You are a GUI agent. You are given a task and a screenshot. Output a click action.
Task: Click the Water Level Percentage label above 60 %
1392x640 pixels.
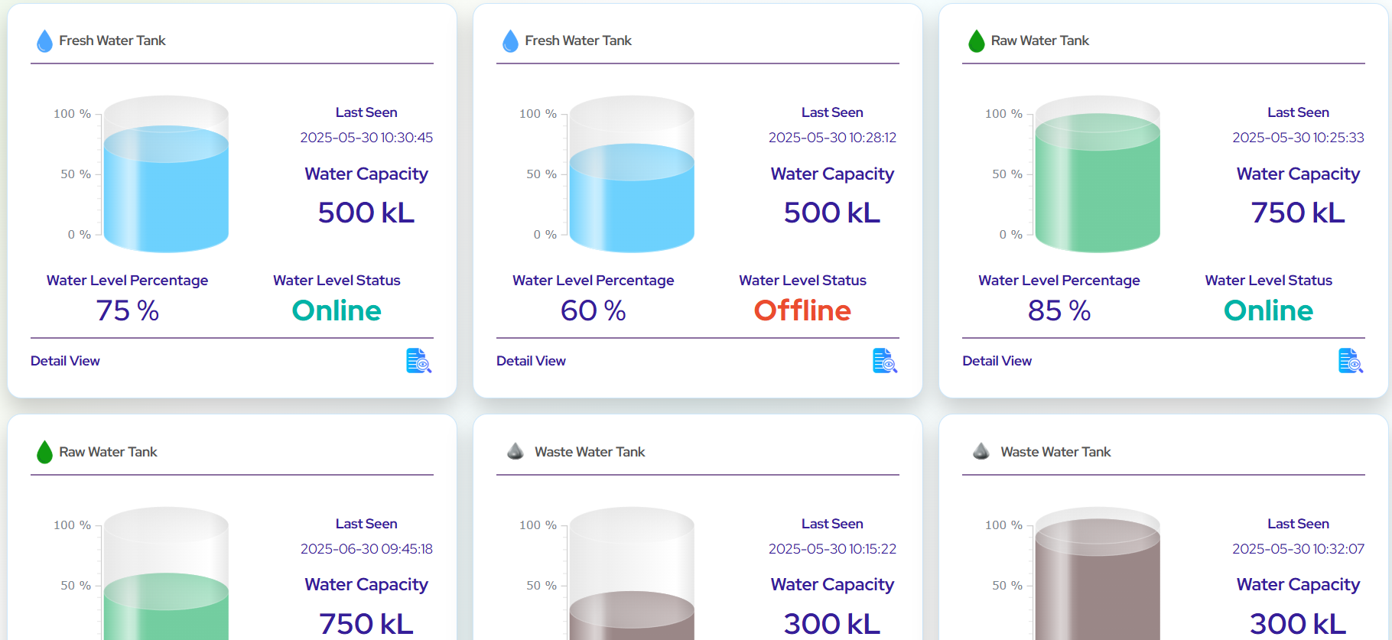coord(593,281)
